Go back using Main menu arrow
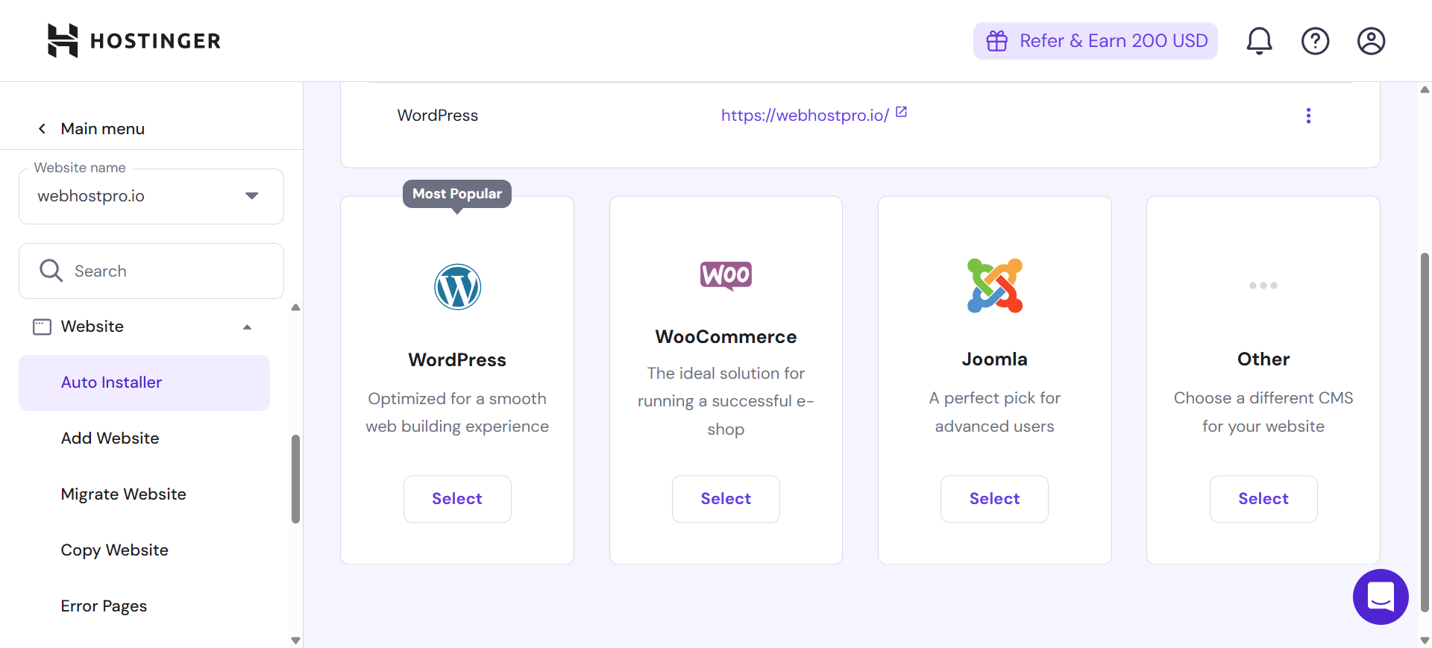The height and width of the screenshot is (648, 1432). click(x=43, y=128)
